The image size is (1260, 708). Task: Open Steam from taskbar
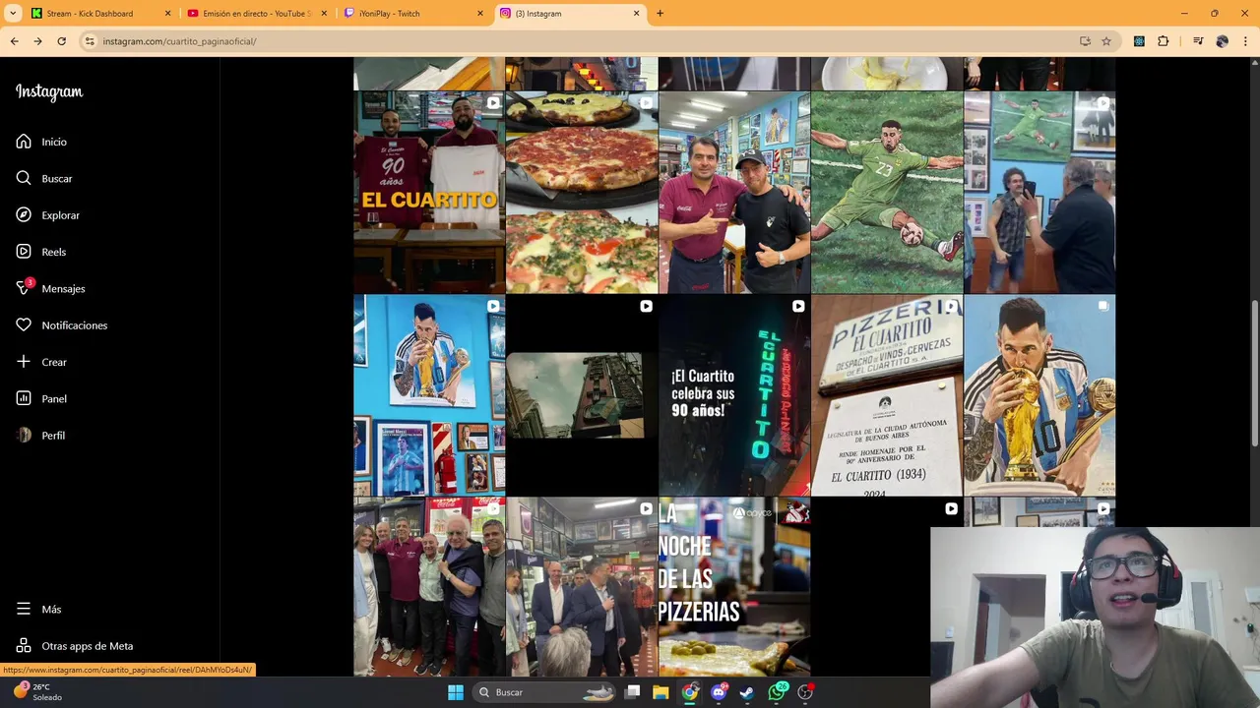pyautogui.click(x=747, y=692)
